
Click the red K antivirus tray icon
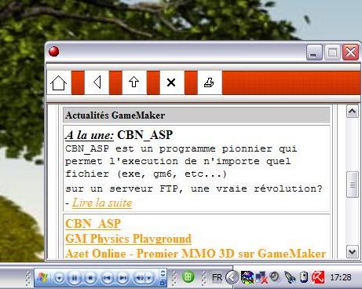(318, 277)
